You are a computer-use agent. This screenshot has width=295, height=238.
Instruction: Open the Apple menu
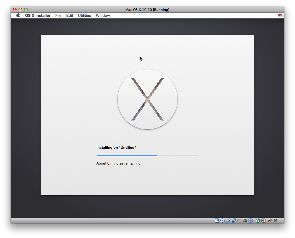coord(18,15)
